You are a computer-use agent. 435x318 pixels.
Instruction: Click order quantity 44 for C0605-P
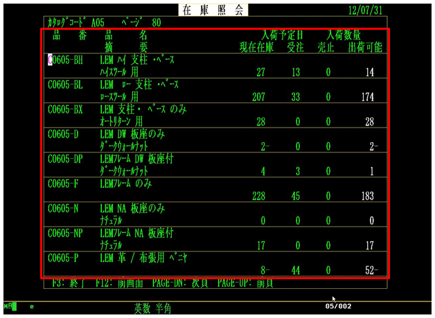point(296,270)
